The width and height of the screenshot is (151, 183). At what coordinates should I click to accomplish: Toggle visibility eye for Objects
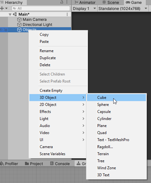[x=1, y=30]
